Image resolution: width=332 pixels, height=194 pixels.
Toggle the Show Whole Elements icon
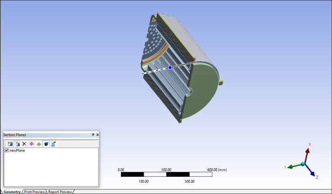pos(46,144)
